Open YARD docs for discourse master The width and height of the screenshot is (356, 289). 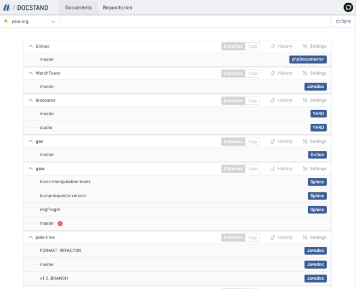[x=319, y=114]
